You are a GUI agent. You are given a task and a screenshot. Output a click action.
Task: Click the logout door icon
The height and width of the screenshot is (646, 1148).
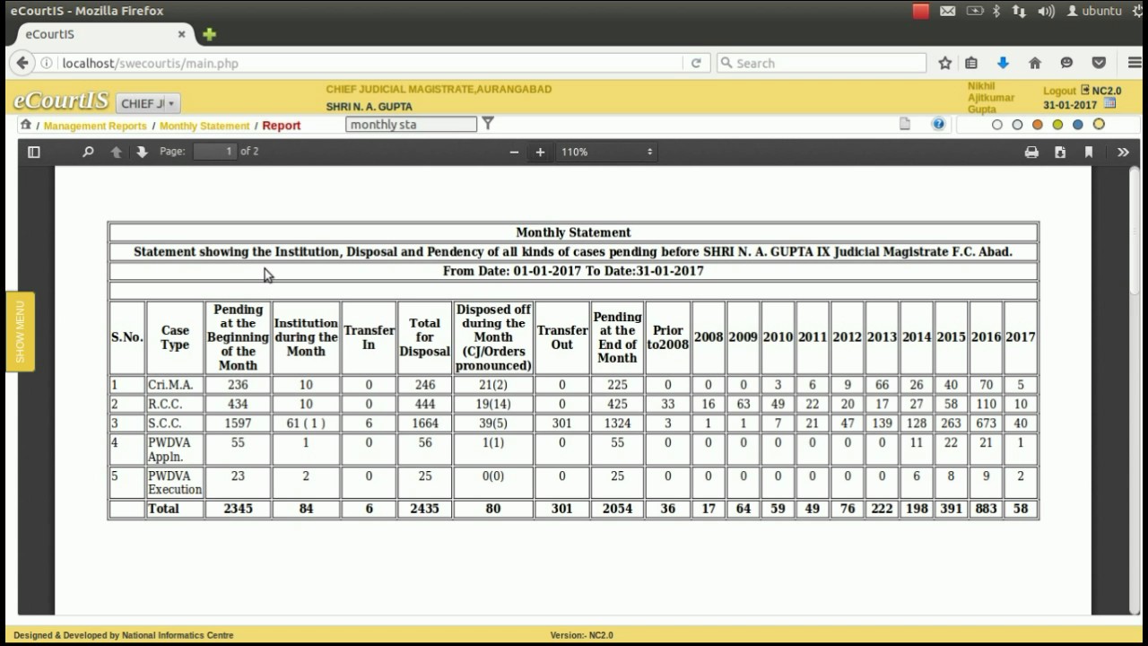[1085, 90]
